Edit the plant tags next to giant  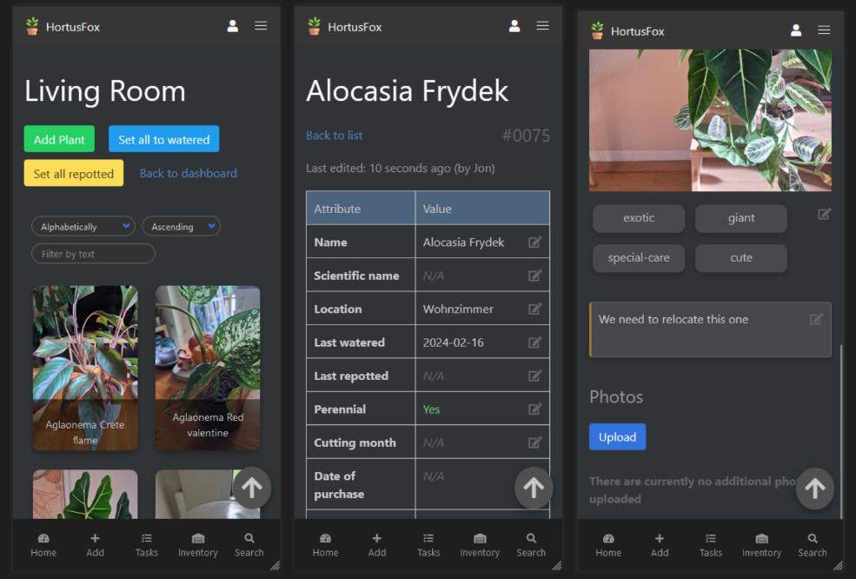(x=824, y=214)
